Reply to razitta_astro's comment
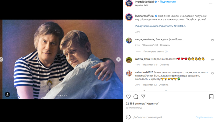216x122 pixels. tap(164, 65)
